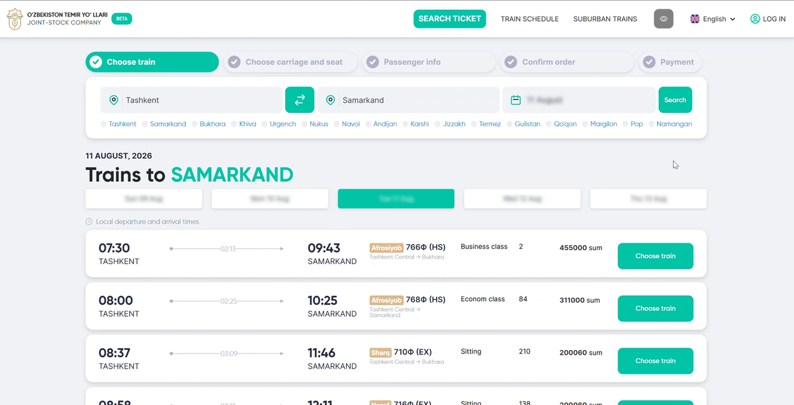Open the travel date field
Image resolution: width=794 pixels, height=405 pixels.
(579, 100)
